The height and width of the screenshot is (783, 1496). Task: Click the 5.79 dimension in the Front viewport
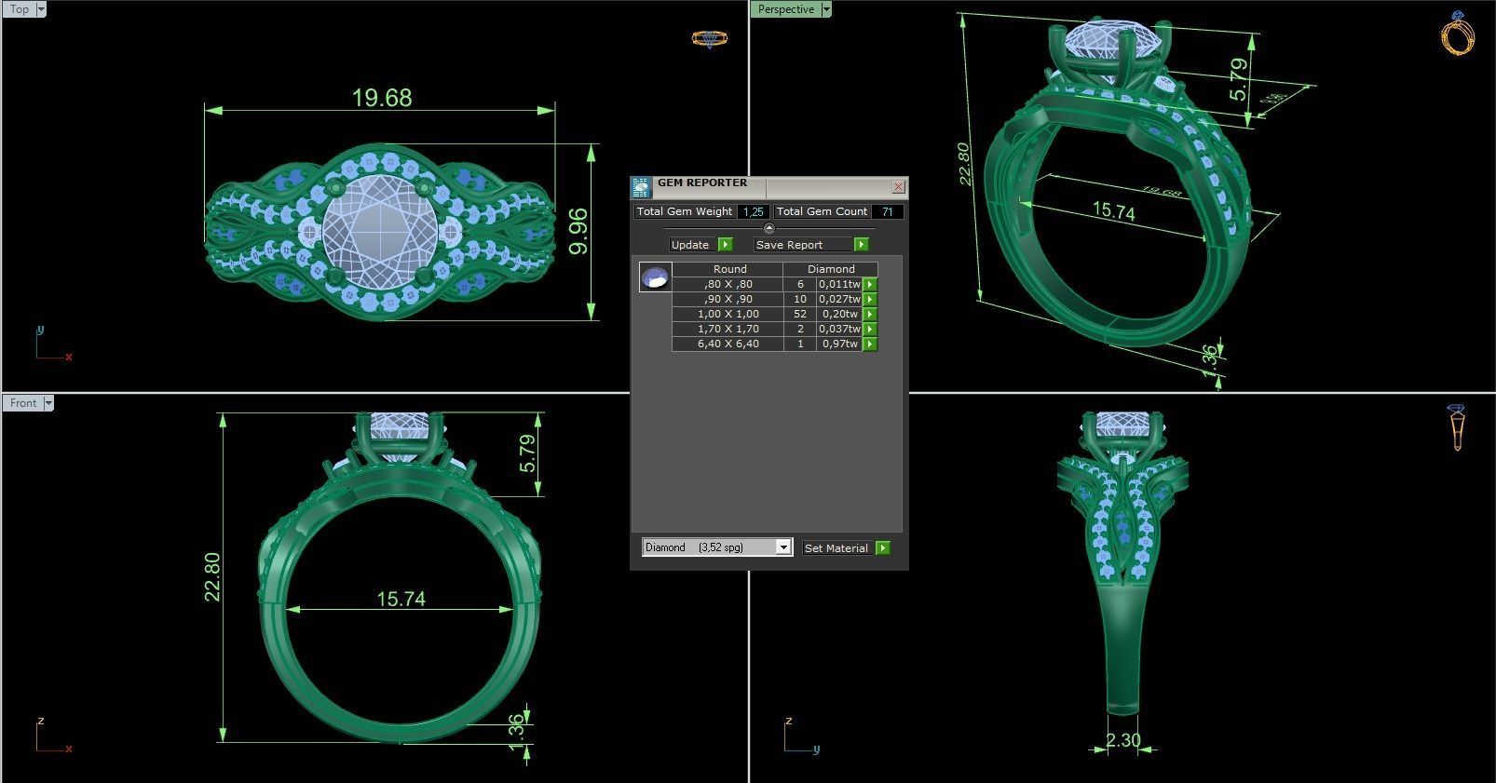coord(528,453)
